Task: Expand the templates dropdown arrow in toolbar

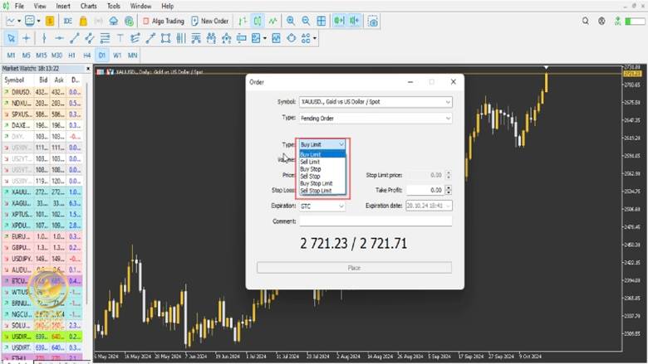Action: (x=38, y=21)
